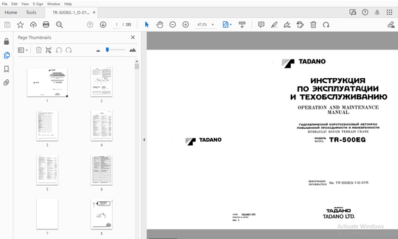Click the Save file icon

[x=7, y=24]
